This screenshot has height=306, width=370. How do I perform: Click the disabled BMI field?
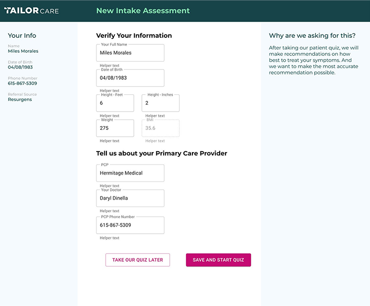click(161, 128)
